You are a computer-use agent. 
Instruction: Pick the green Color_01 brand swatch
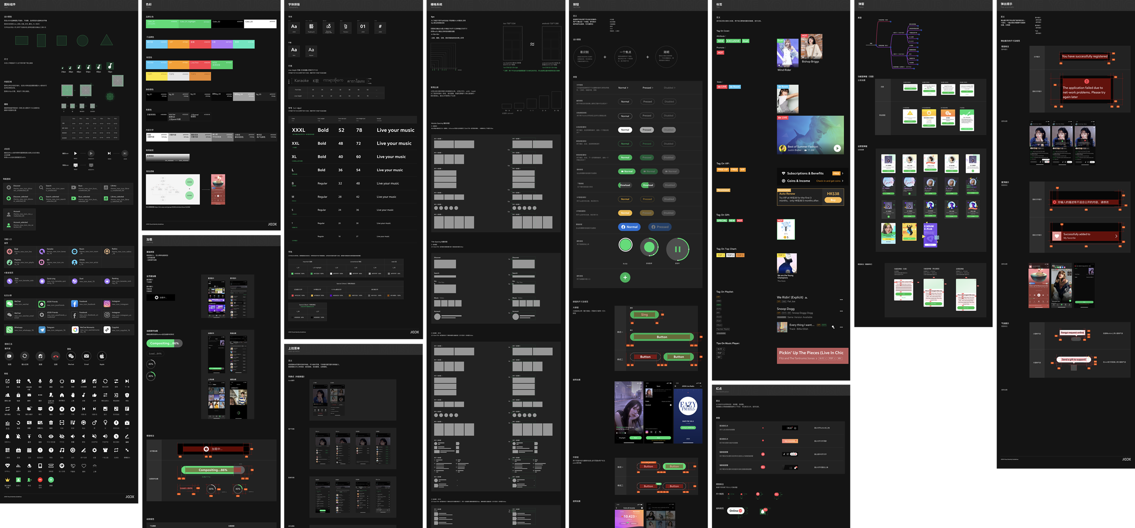(x=162, y=24)
